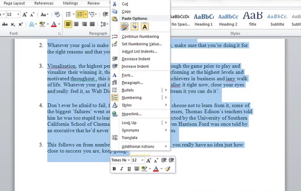Switch to the References ribbon tab
301x191 pixels.
[44, 3]
